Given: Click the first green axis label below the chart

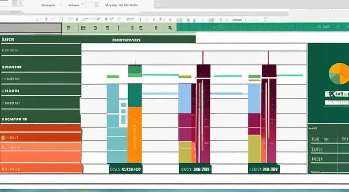Looking at the screenshot, I should tap(125, 169).
